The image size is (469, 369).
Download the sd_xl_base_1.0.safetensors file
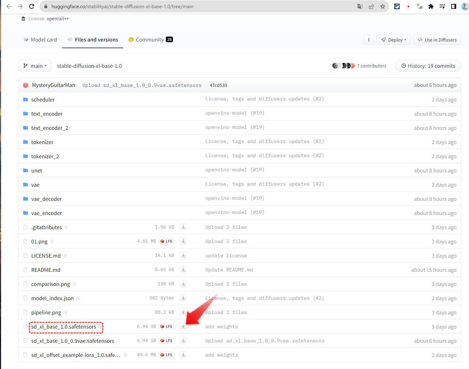(183, 326)
